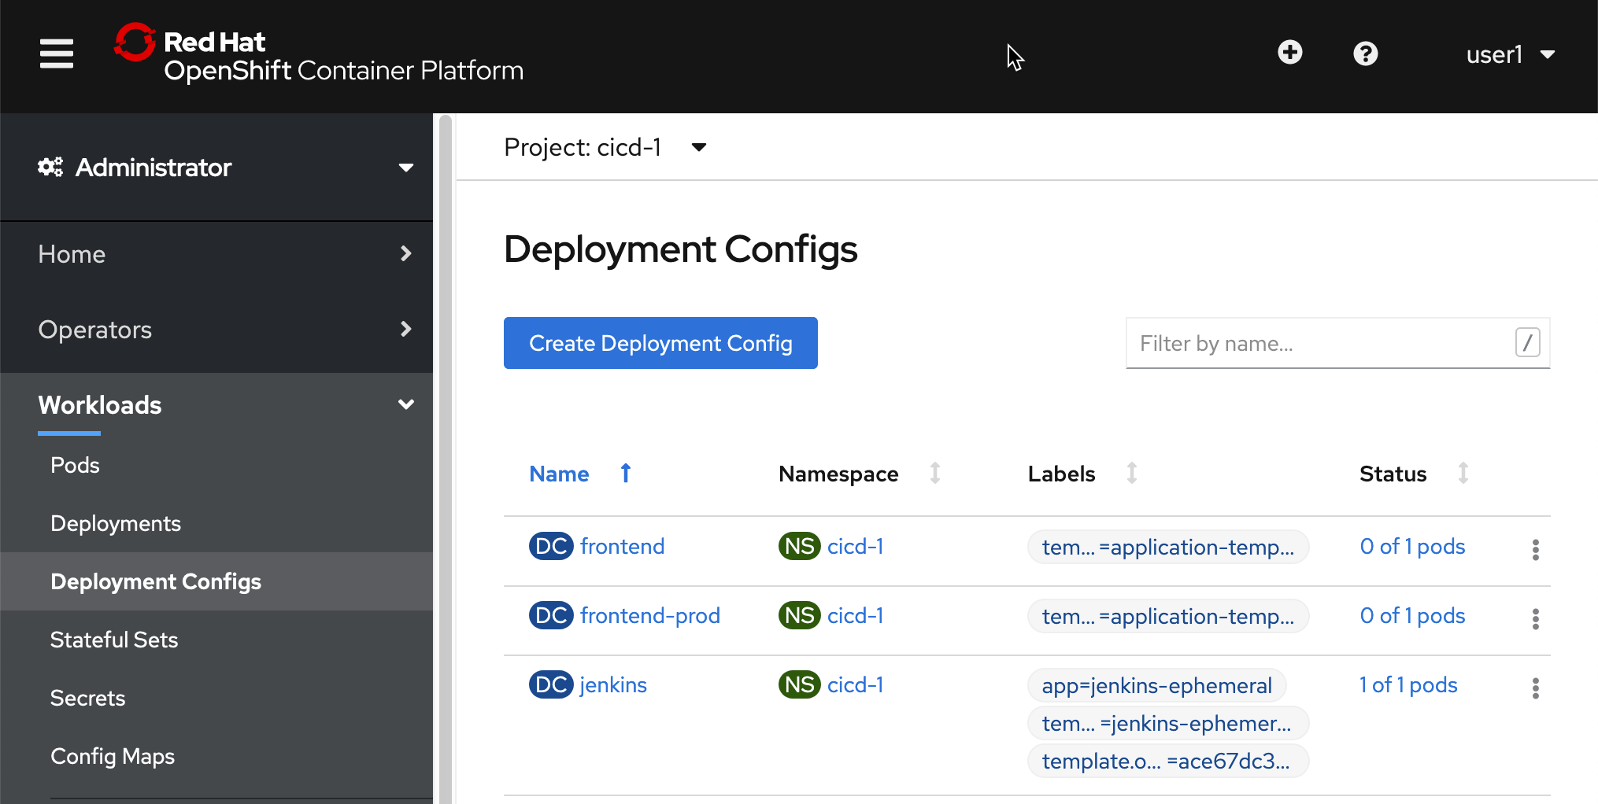
Task: Open the user1 account dropdown
Action: click(x=1510, y=54)
